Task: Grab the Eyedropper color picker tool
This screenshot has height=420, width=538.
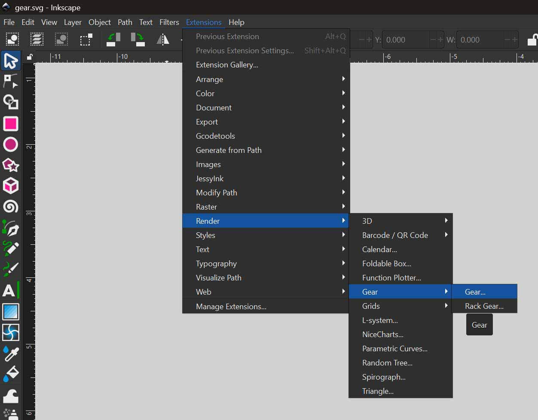Action: point(10,354)
